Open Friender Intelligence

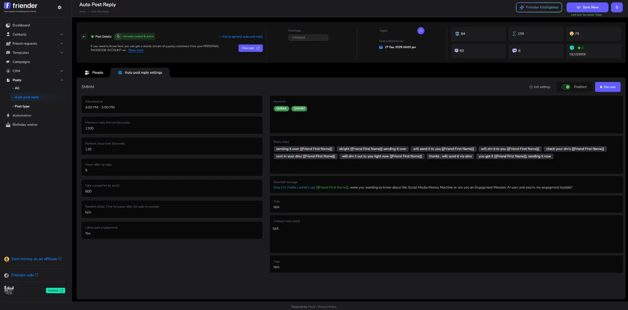point(539,7)
